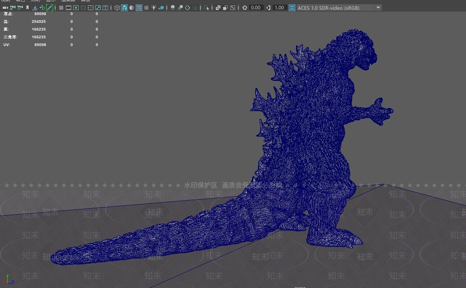Open Camera Attributes via the gear-camera icon

pyautogui.click(x=20, y=8)
